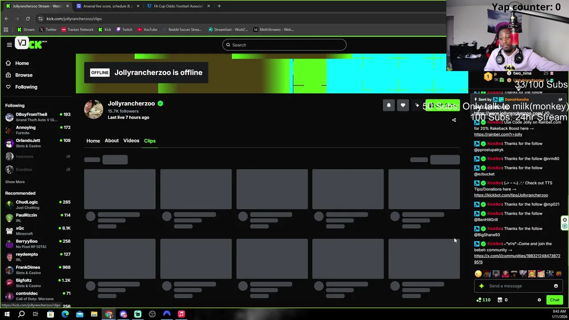Screen dimensions: 569x320
Task: Open Microsoft Edge from taskbar
Action: 65,314
